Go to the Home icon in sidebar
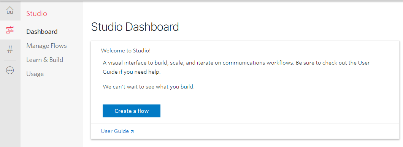 (10, 10)
